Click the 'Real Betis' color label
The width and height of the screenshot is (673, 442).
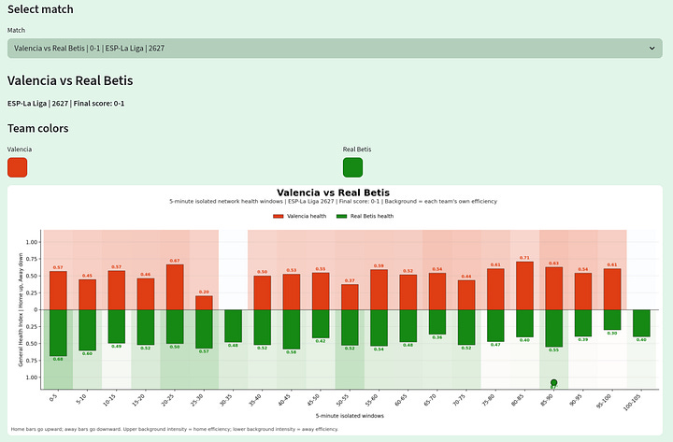point(357,150)
